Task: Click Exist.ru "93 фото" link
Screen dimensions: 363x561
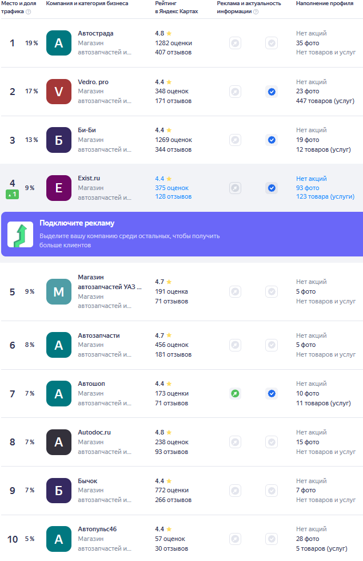Action: click(308, 188)
